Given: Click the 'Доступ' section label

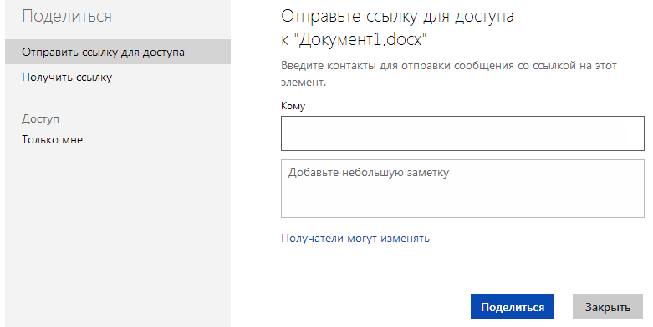Looking at the screenshot, I should coord(40,118).
